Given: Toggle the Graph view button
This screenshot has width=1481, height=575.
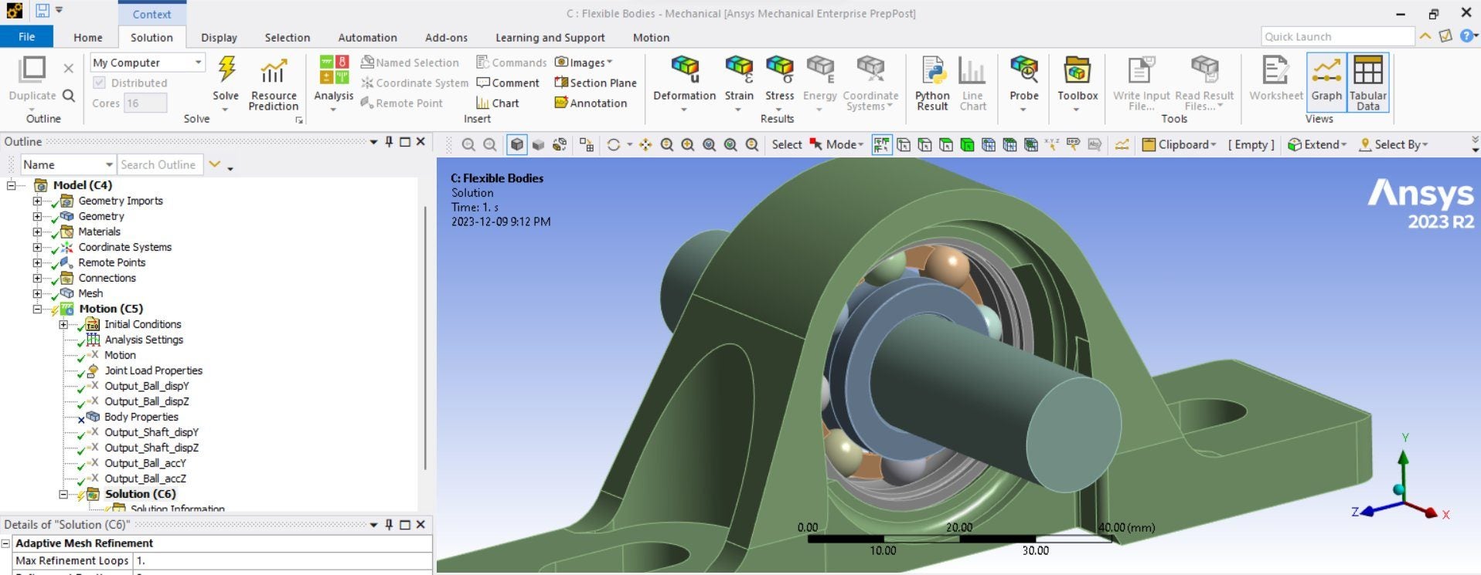Looking at the screenshot, I should pos(1326,81).
